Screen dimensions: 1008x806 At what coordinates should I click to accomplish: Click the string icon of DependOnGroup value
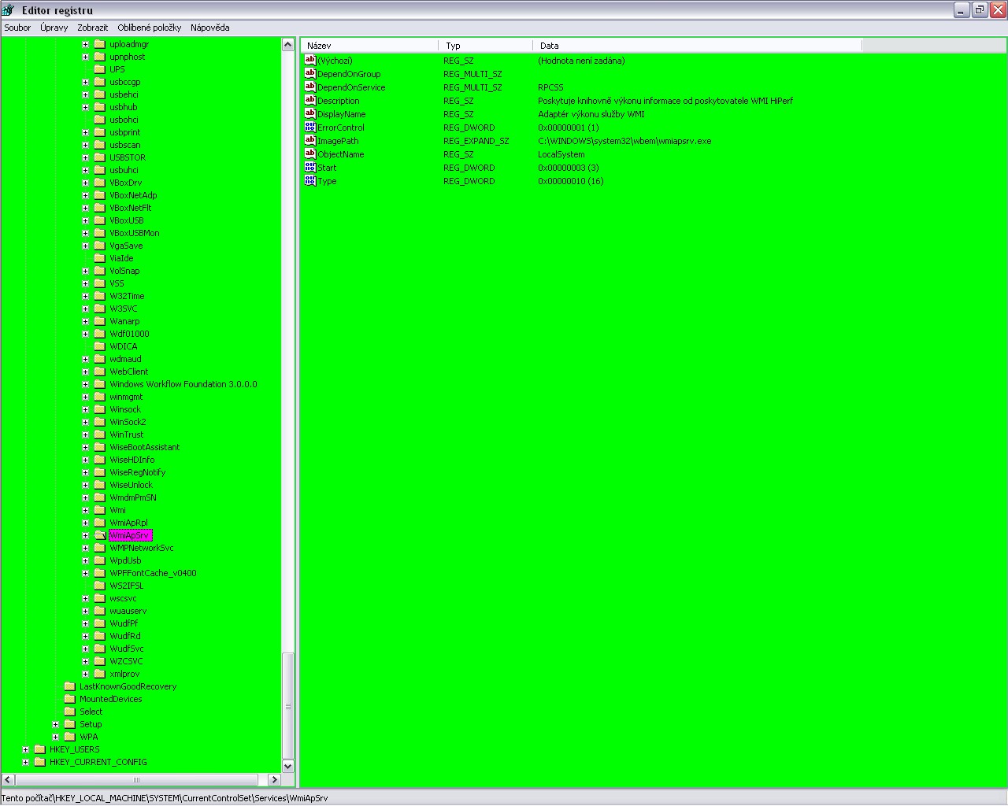coord(310,73)
